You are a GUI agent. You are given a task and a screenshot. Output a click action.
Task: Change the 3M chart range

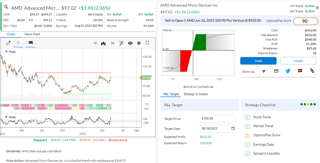[112, 43]
